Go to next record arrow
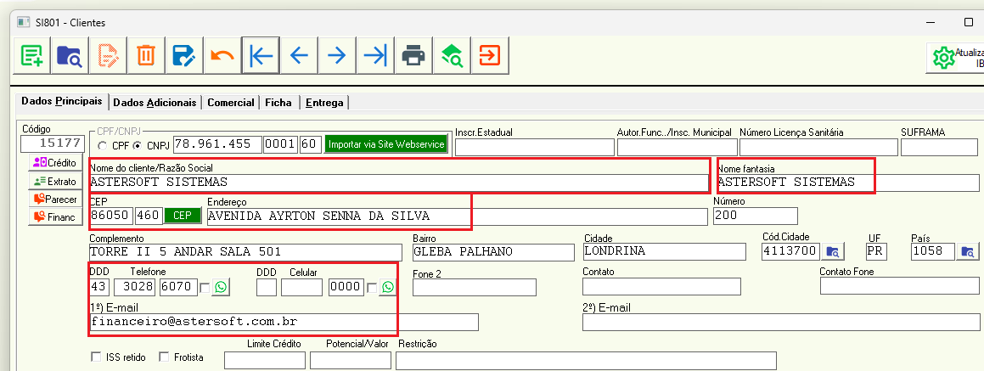Screen dimensions: 984x371 pyautogui.click(x=337, y=56)
